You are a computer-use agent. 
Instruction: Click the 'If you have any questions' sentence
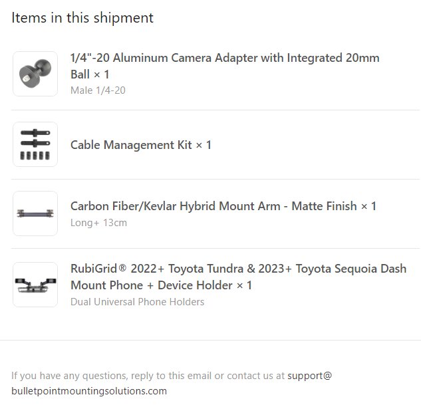click(148, 375)
